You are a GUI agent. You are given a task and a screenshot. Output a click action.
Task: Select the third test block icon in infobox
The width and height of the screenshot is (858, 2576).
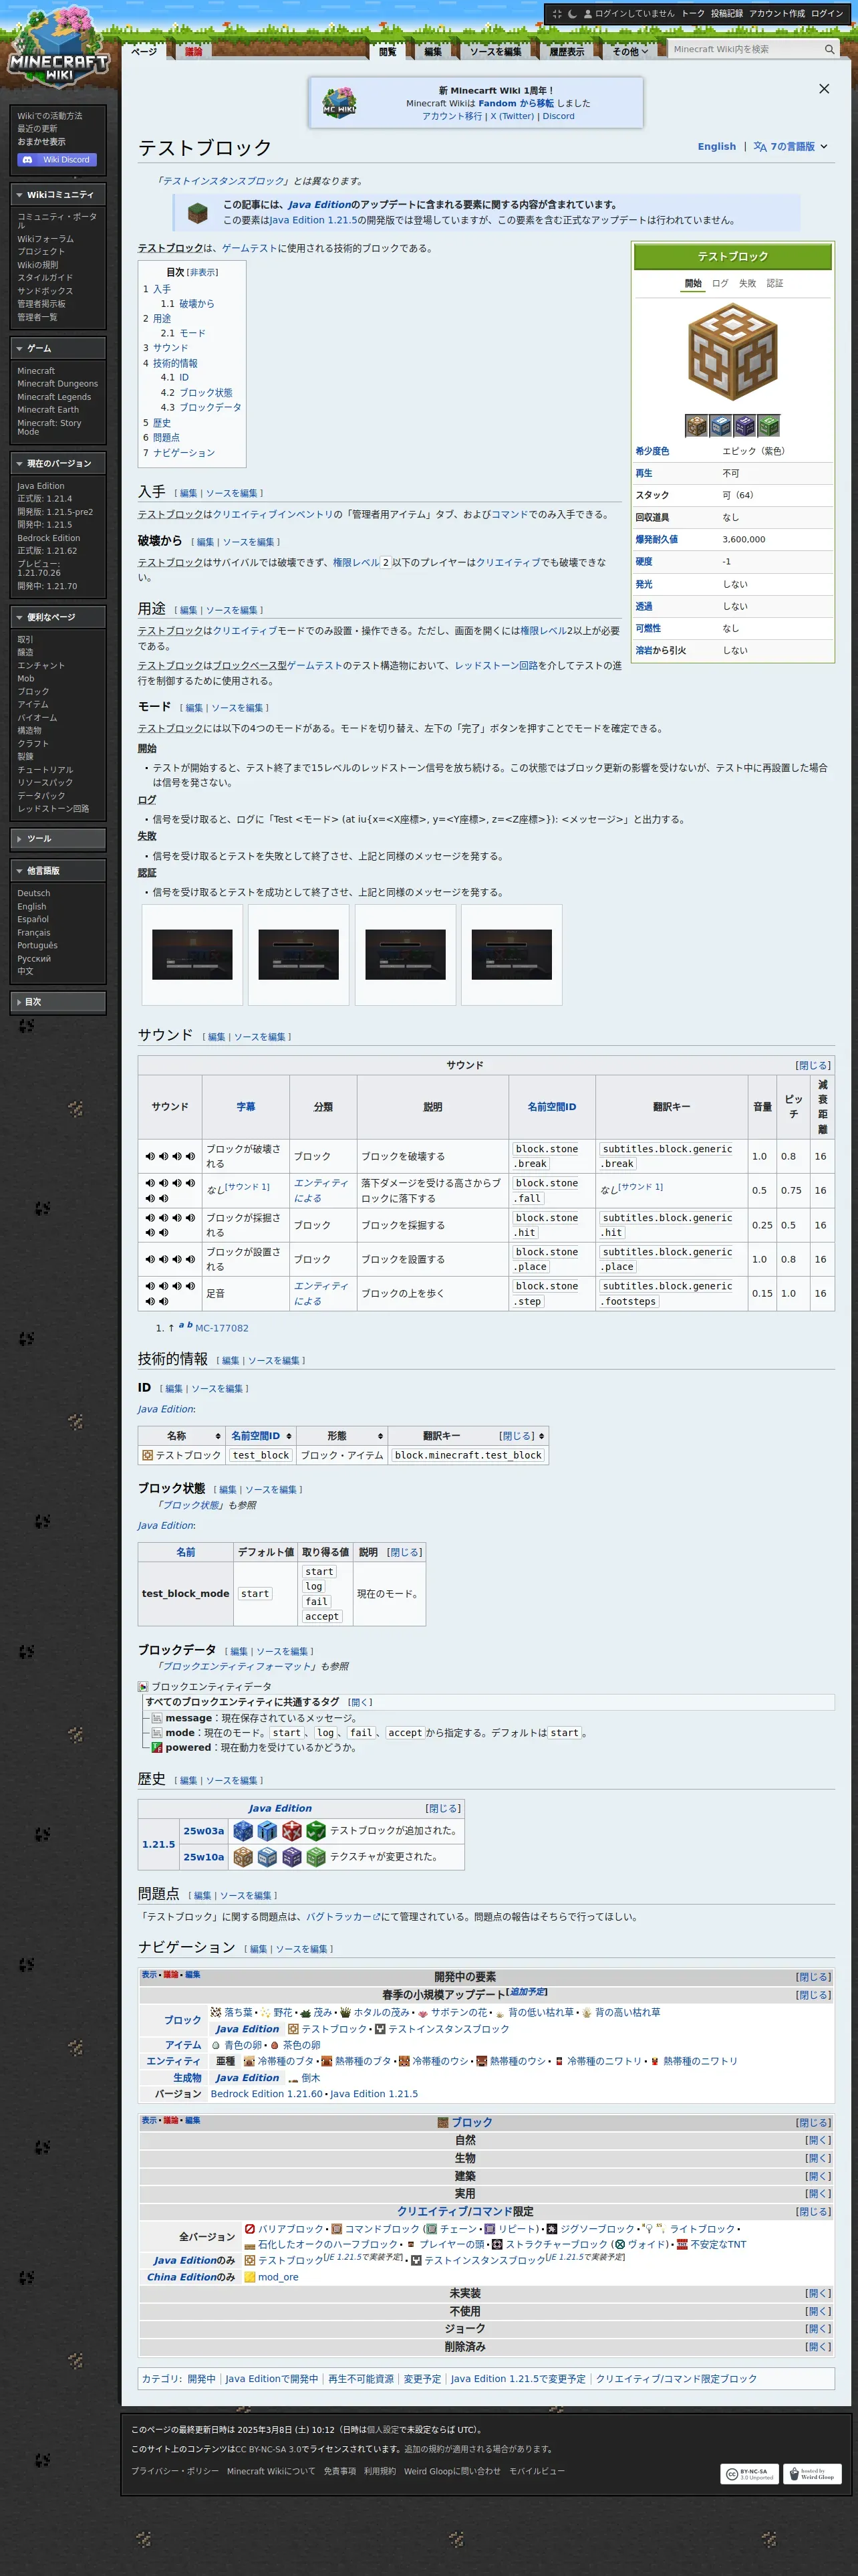pyautogui.click(x=744, y=426)
